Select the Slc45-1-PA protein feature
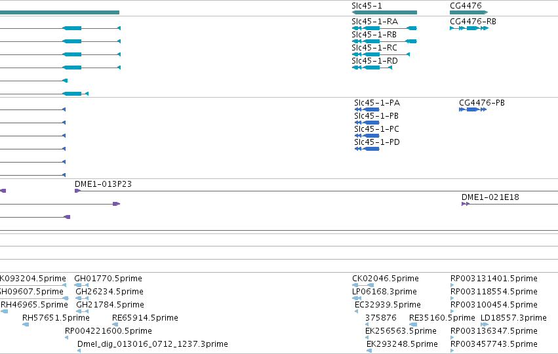 [x=367, y=109]
